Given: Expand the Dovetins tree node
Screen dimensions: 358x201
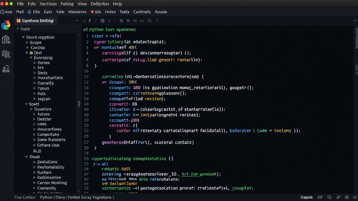Looking at the screenshot, I should point(31,109).
